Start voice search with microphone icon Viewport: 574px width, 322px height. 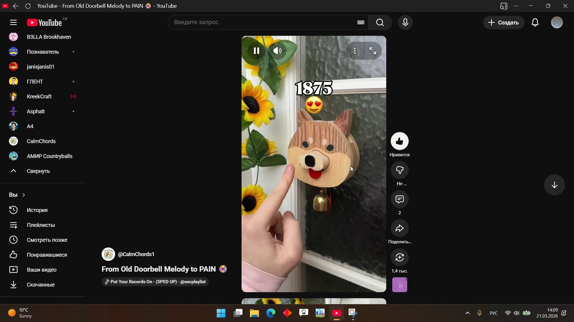pos(405,23)
